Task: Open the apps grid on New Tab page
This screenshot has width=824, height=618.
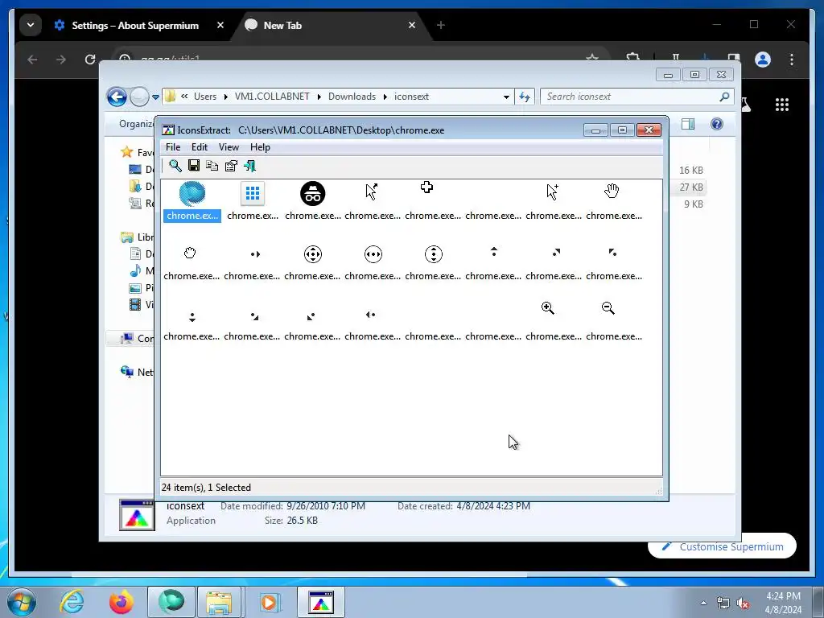Action: click(x=782, y=105)
